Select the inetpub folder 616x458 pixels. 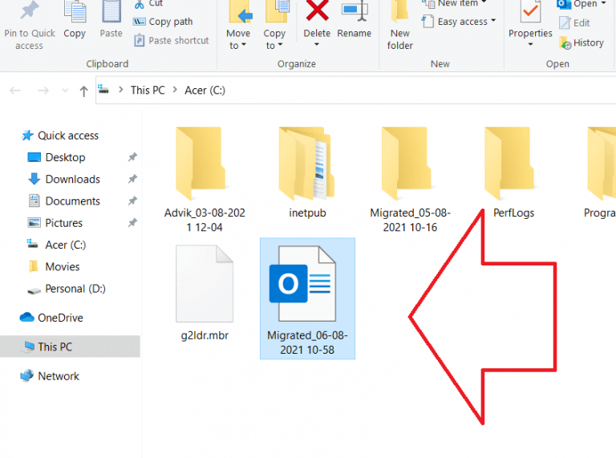click(307, 172)
